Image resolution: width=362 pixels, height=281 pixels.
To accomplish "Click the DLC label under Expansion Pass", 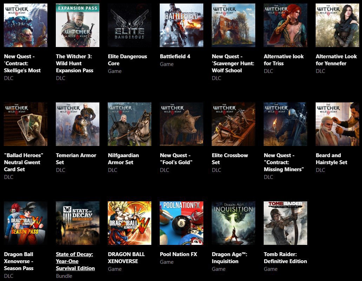I will click(60, 78).
